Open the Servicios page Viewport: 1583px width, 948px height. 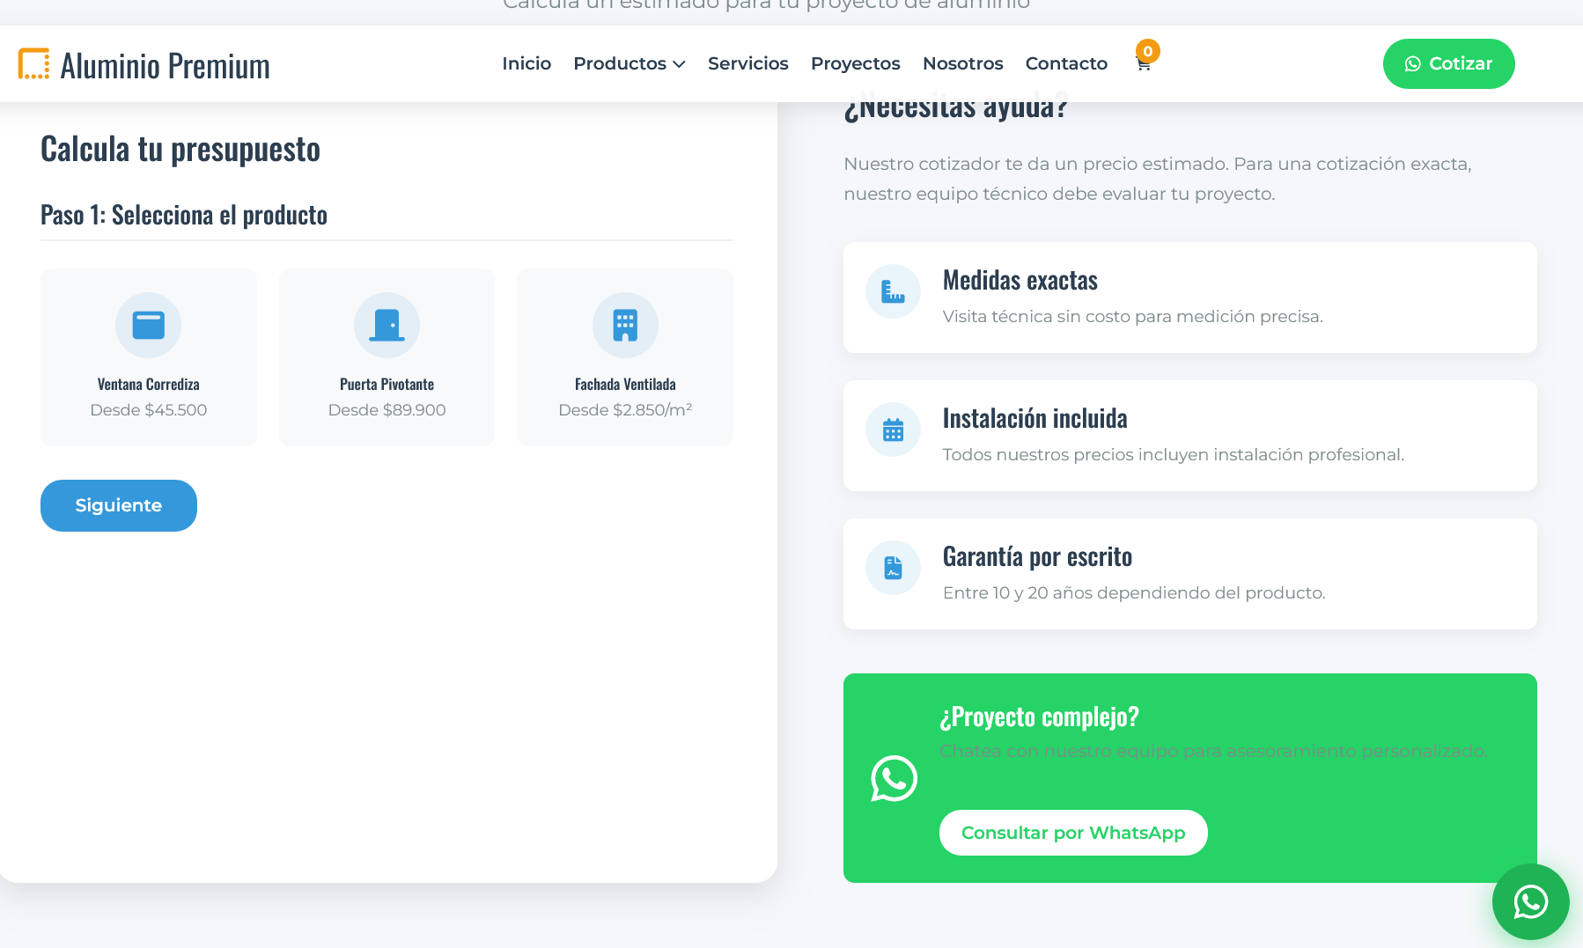click(x=747, y=63)
